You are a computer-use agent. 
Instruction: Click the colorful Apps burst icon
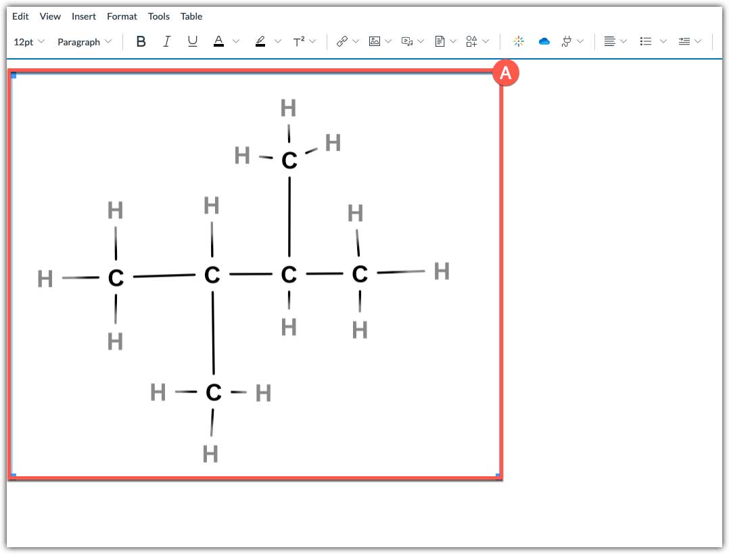[518, 41]
